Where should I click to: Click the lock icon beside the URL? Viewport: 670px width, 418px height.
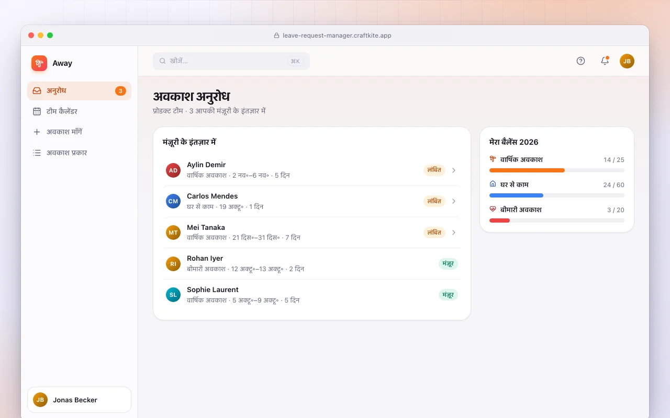point(276,36)
